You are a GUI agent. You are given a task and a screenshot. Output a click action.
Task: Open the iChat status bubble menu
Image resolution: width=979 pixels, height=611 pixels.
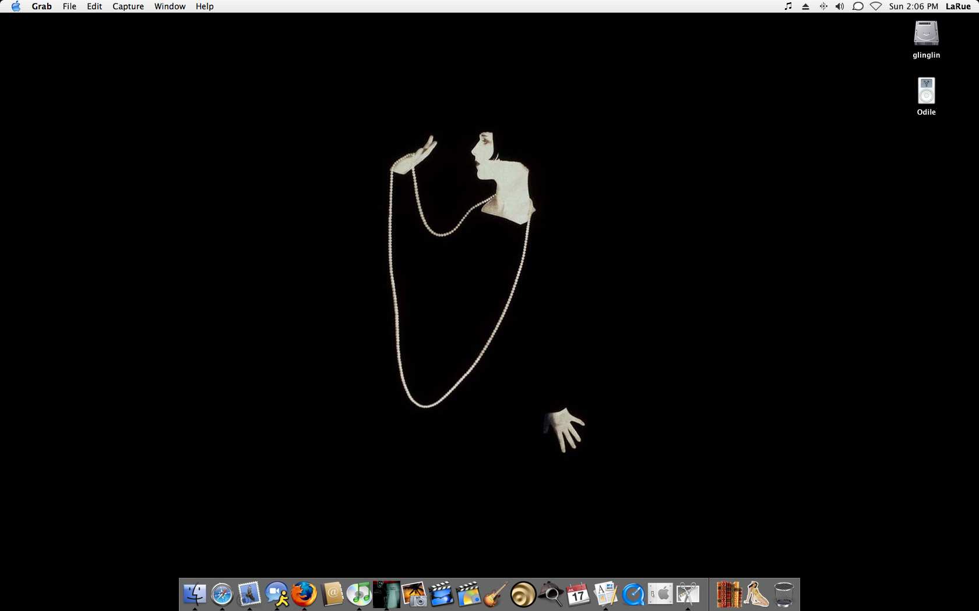click(x=857, y=6)
